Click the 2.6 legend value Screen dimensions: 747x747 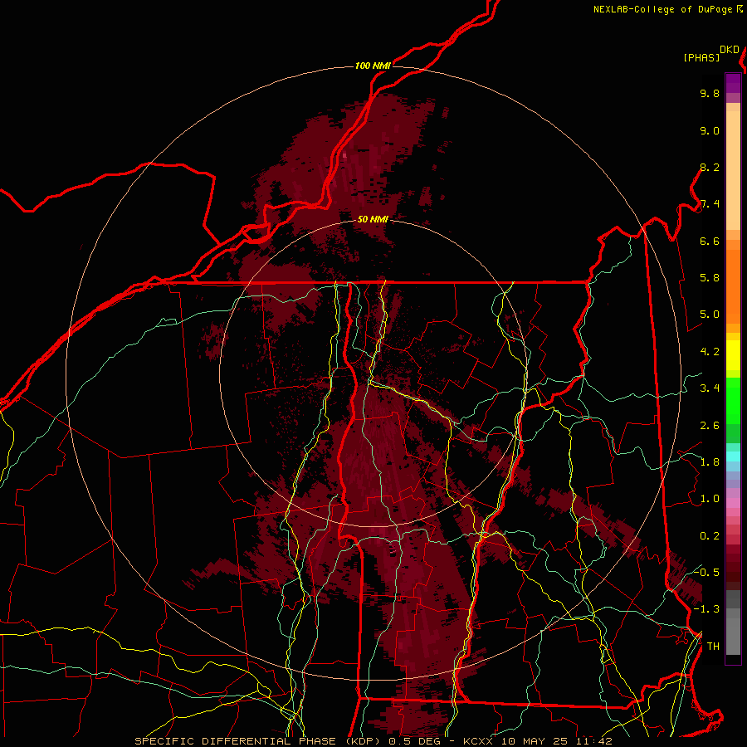pos(710,426)
